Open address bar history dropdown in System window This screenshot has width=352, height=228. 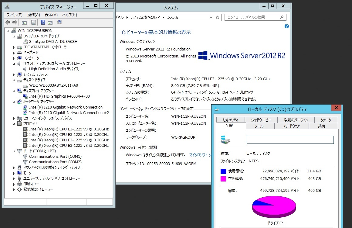coord(211,17)
